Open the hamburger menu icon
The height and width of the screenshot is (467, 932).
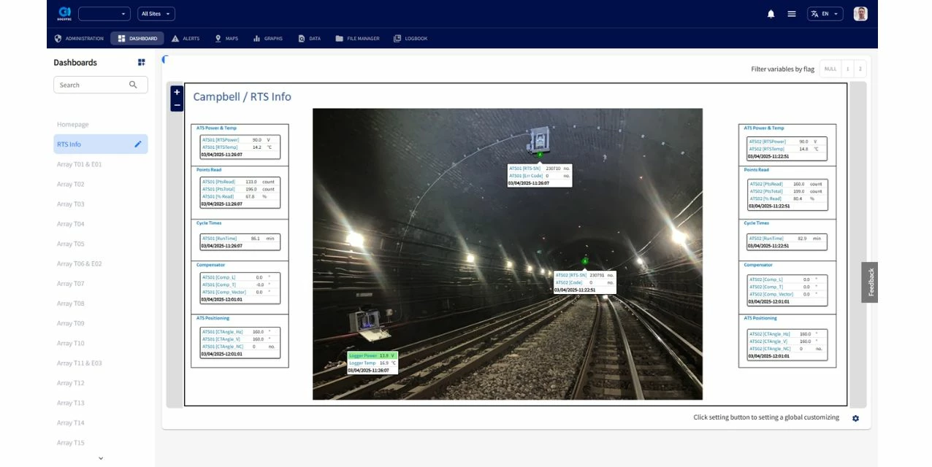791,14
